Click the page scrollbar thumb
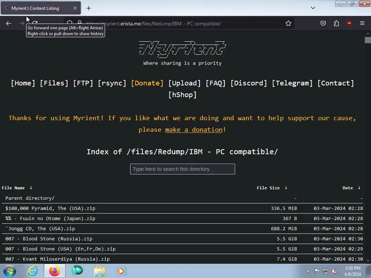Screen dimensions: 371x278 (368, 40)
